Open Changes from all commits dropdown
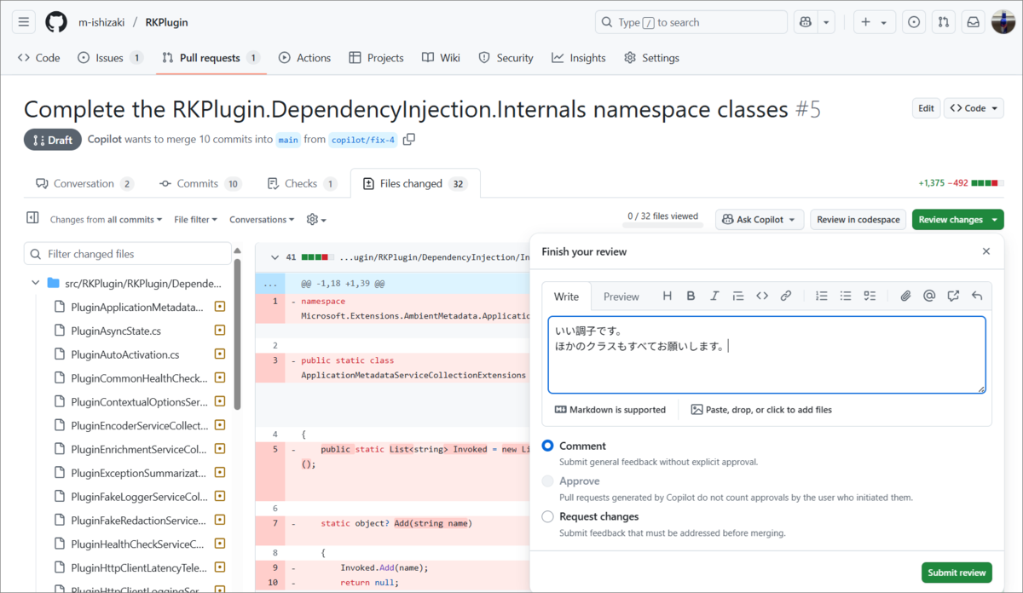The height and width of the screenshot is (593, 1023). pyautogui.click(x=106, y=219)
